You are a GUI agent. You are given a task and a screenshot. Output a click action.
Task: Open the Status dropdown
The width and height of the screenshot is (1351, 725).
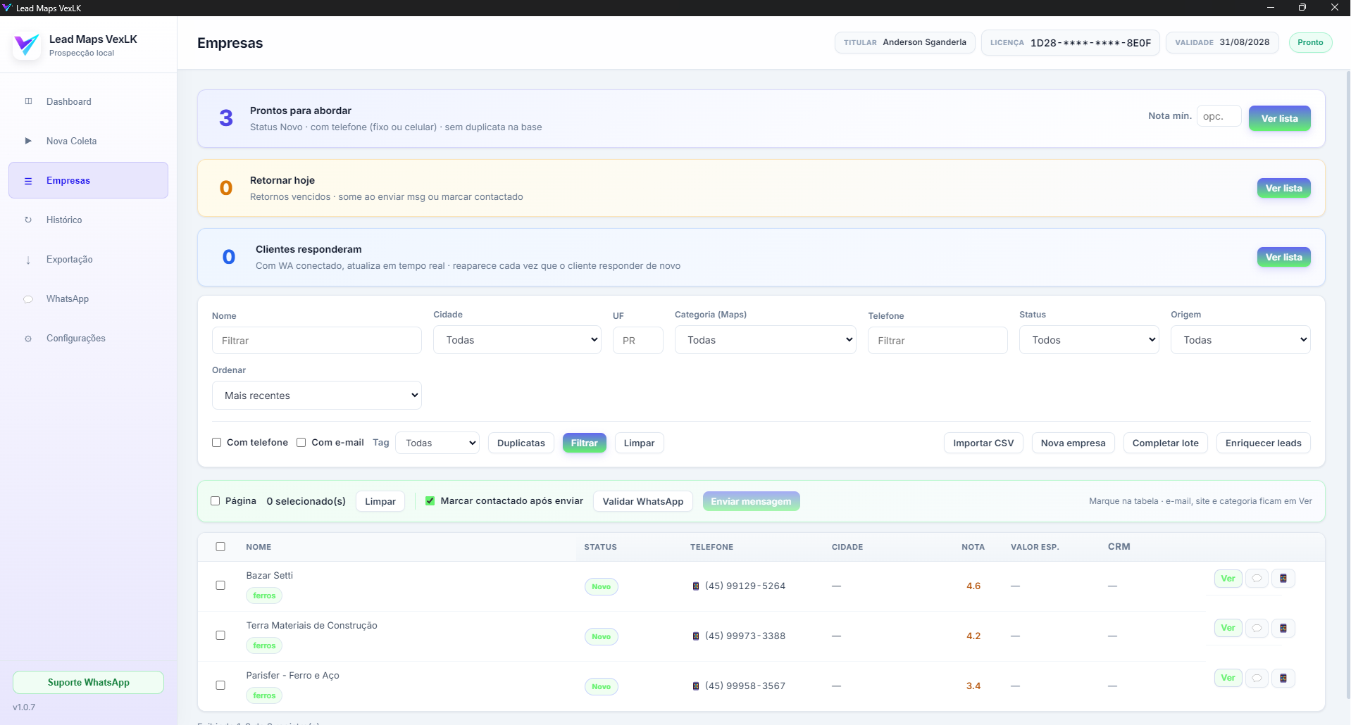coord(1088,340)
